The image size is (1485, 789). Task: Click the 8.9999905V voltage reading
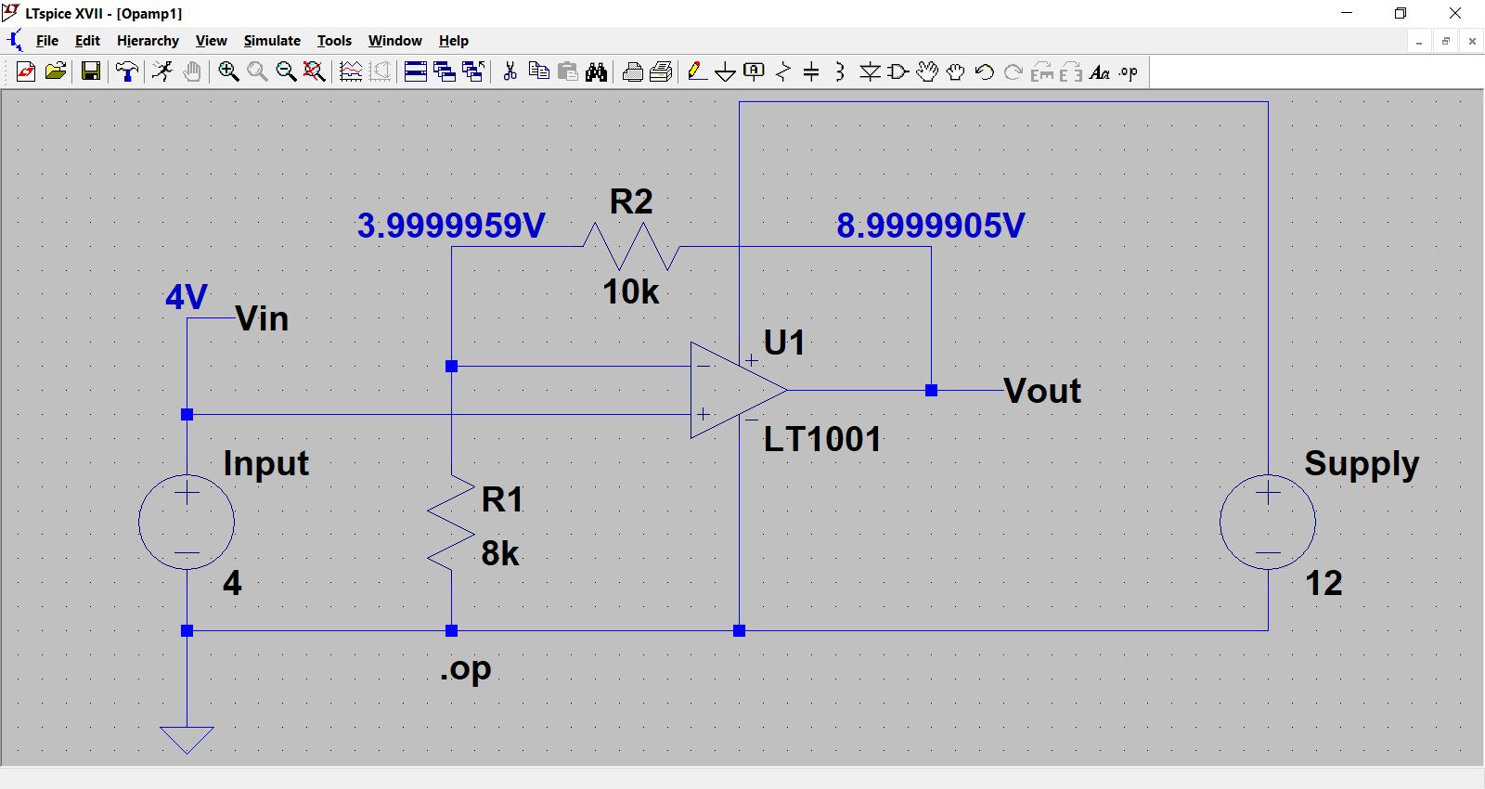pos(931,226)
